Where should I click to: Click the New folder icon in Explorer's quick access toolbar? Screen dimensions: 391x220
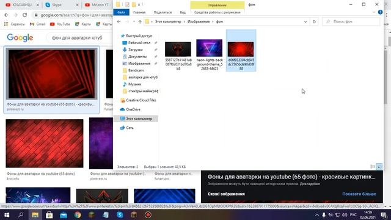pos(134,4)
